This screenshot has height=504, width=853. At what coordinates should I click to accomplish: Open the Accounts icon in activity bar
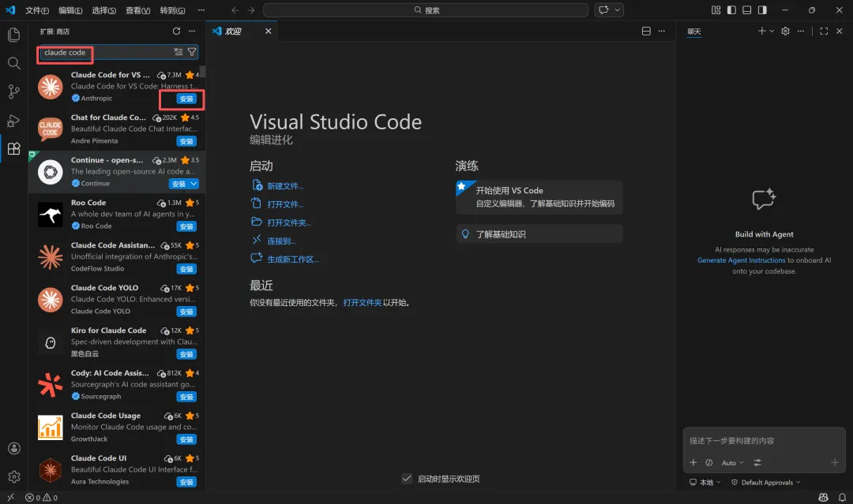pos(14,448)
